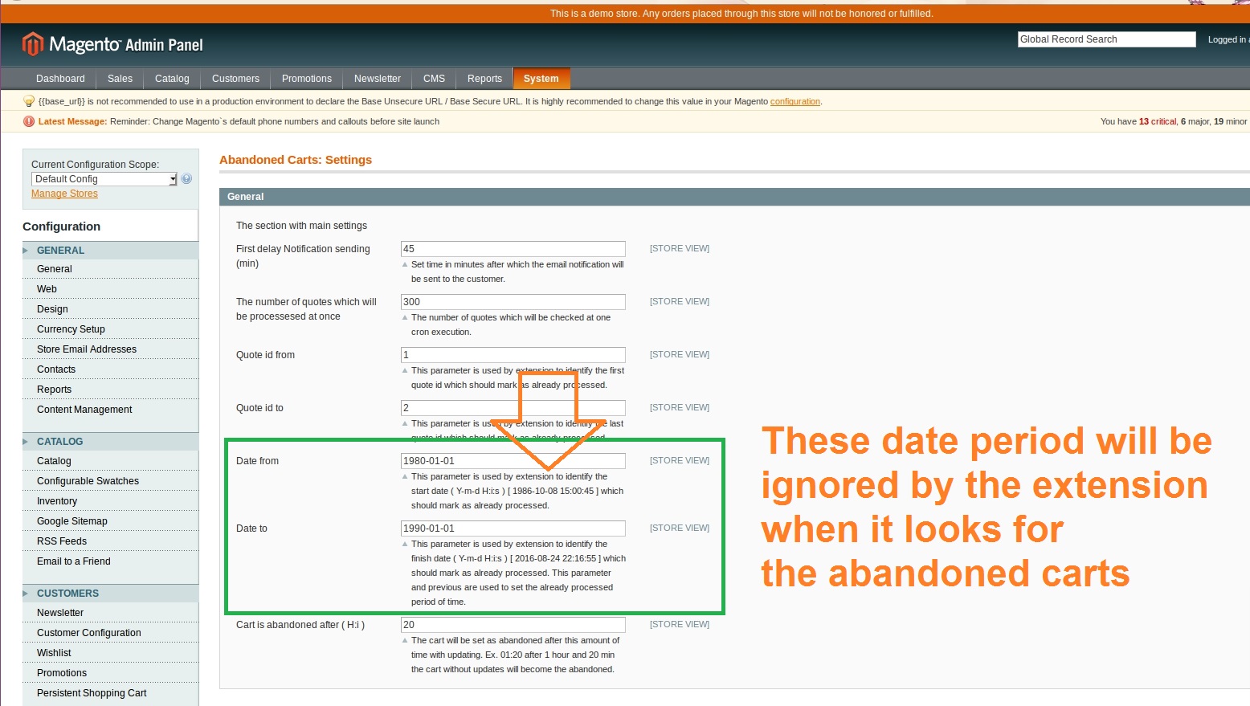The height and width of the screenshot is (706, 1250).
Task: Click the Manage Stores link
Action: pos(64,194)
